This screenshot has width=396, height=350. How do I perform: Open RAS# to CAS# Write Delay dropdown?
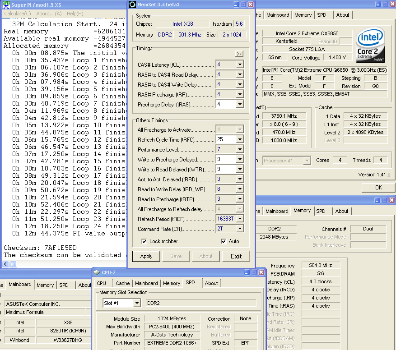click(x=240, y=84)
